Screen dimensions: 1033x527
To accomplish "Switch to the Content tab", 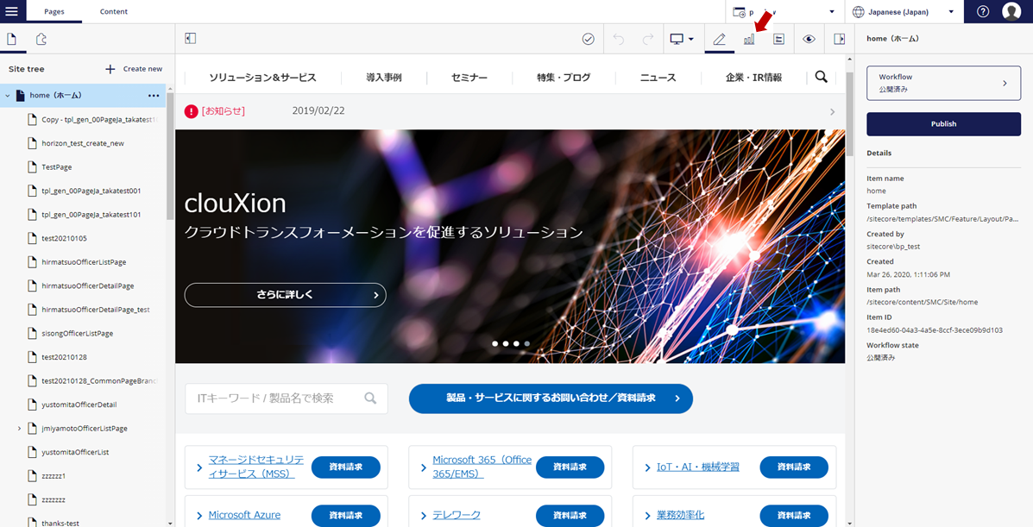I will (x=114, y=12).
